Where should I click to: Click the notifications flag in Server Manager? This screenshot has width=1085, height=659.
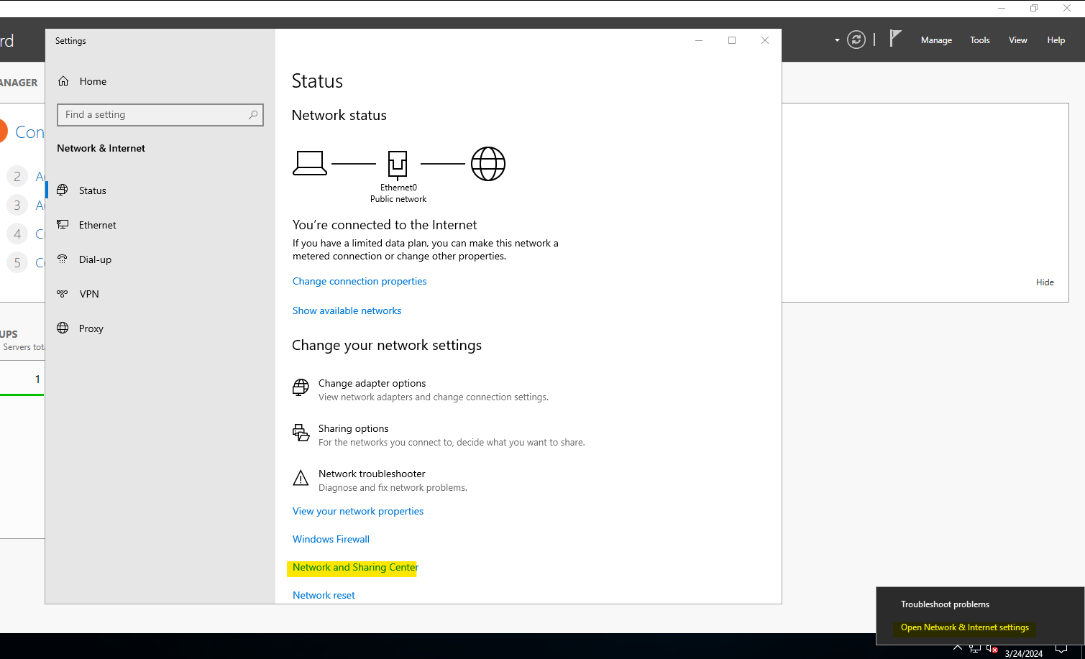point(895,38)
